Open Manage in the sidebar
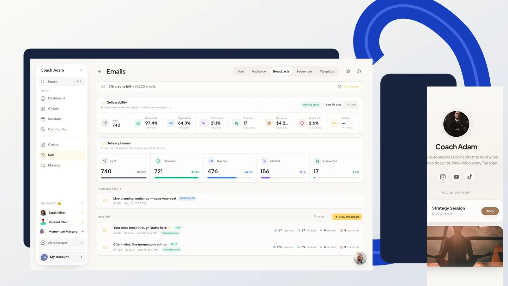508x286 pixels. [62, 165]
